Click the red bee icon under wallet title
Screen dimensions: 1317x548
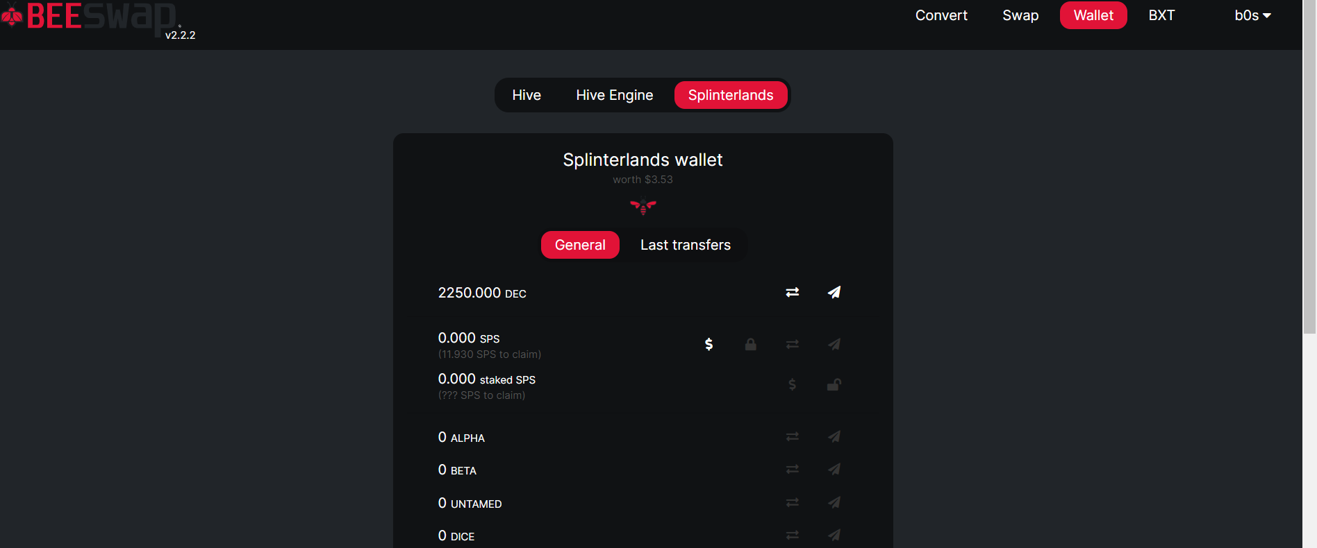tap(643, 206)
